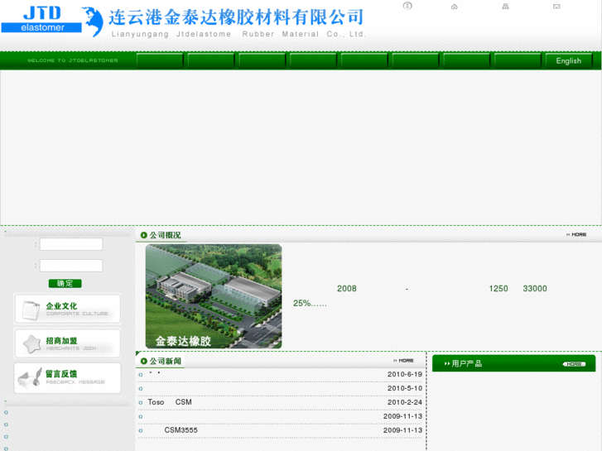Click the green 确定 confirm button
The height and width of the screenshot is (451, 602).
pyautogui.click(x=65, y=283)
